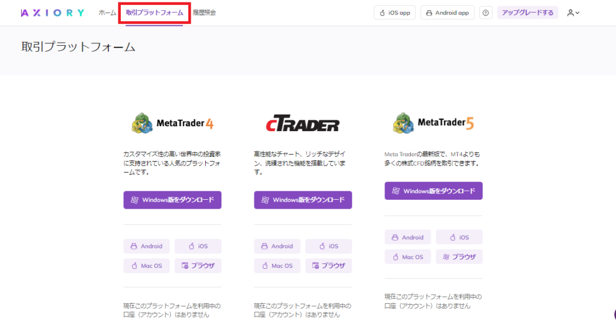Click the MetaTrader 5 logo
This screenshot has width=616, height=326.
pyautogui.click(x=433, y=123)
